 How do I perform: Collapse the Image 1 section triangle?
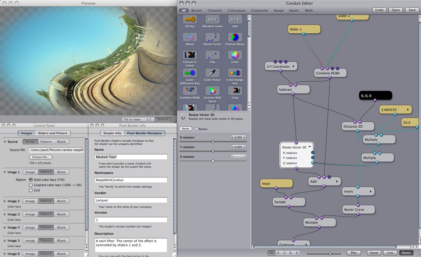(5, 172)
